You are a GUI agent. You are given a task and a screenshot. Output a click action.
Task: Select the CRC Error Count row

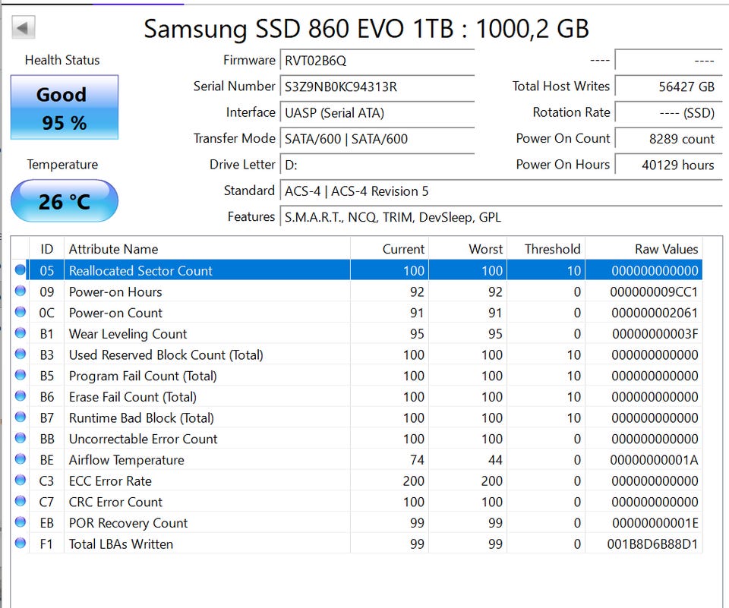357,502
